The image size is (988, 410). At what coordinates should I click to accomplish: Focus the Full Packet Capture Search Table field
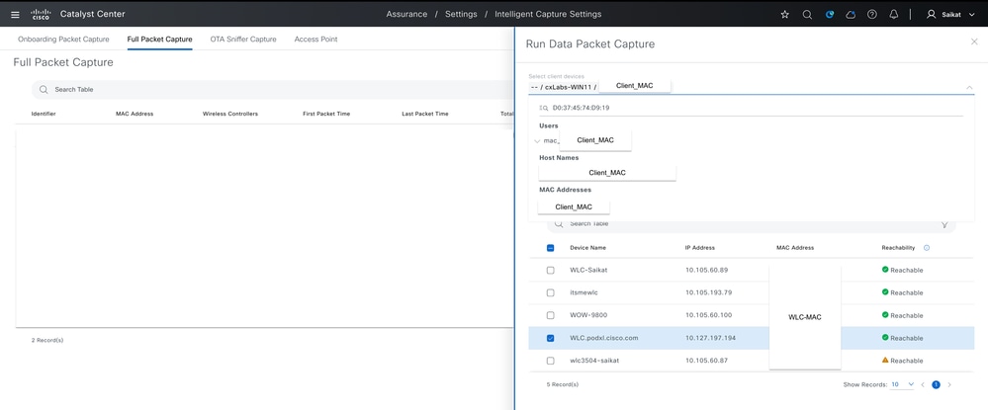tap(274, 90)
